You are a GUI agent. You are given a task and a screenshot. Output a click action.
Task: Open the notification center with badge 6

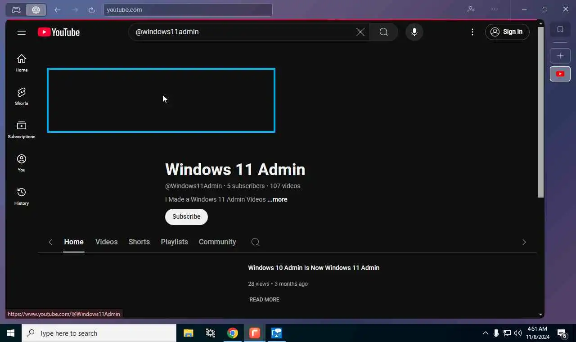(562, 333)
